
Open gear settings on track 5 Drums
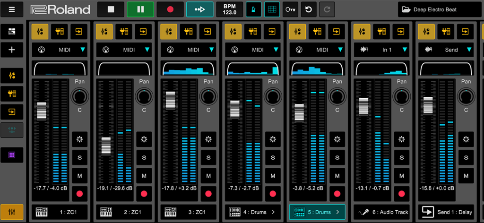337,139
